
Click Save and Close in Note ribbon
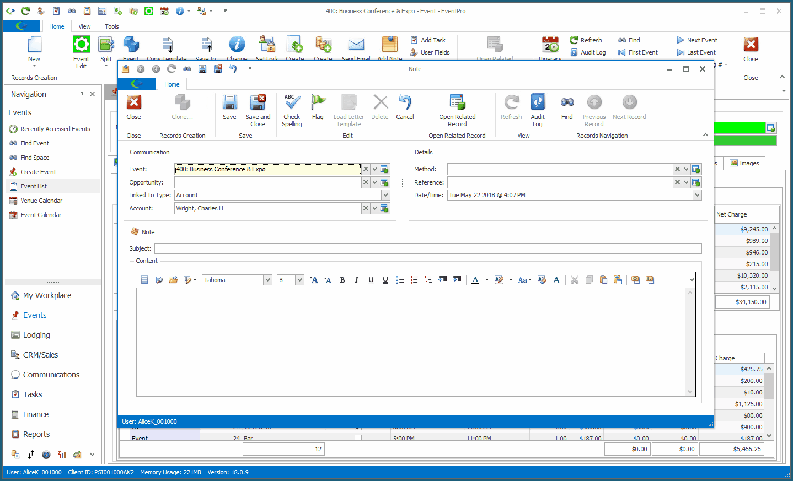click(258, 111)
